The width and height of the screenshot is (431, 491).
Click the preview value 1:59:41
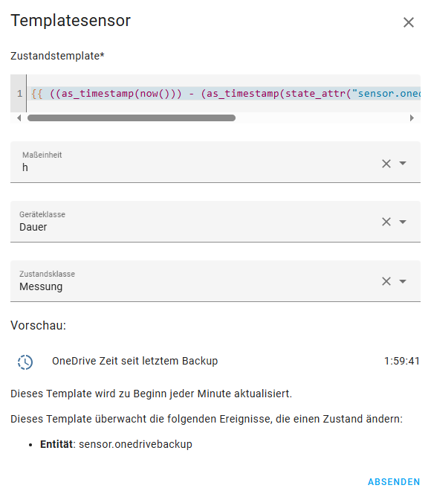click(x=401, y=361)
